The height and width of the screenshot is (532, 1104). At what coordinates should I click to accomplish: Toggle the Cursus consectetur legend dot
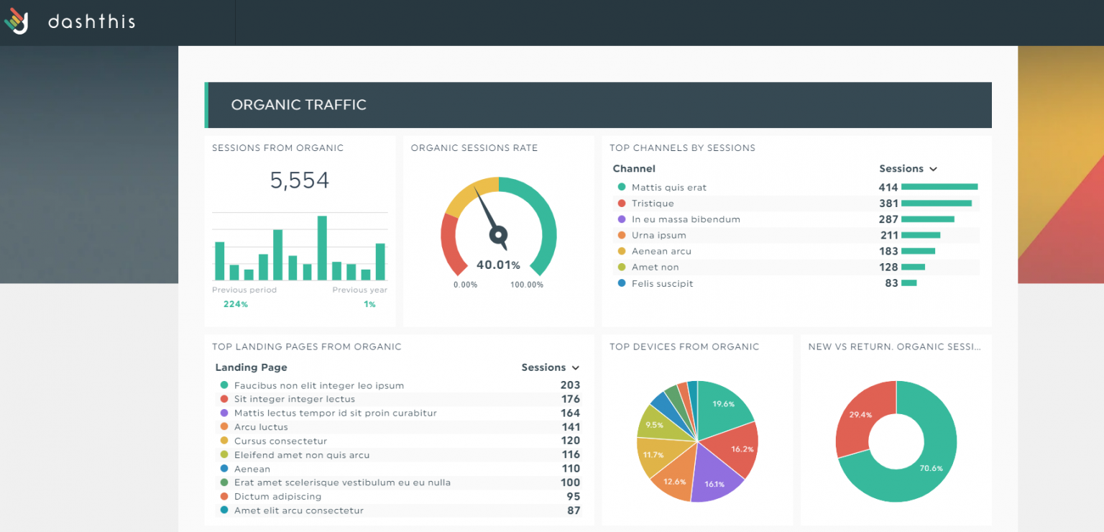click(x=224, y=441)
